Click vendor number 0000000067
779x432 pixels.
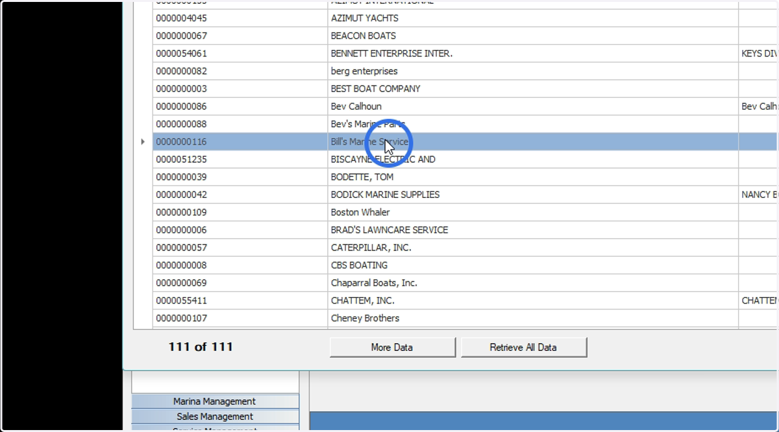click(181, 36)
